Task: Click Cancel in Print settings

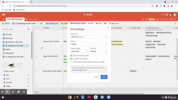Action: coord(97,77)
